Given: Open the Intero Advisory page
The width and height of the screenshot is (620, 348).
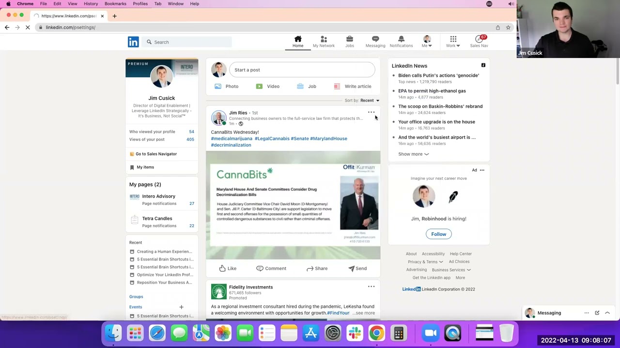Looking at the screenshot, I should coord(158,196).
